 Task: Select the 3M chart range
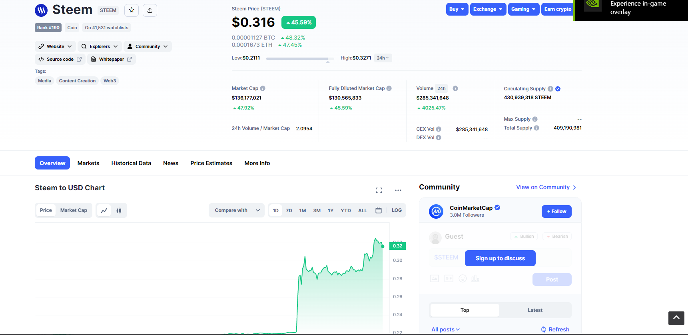click(x=317, y=210)
